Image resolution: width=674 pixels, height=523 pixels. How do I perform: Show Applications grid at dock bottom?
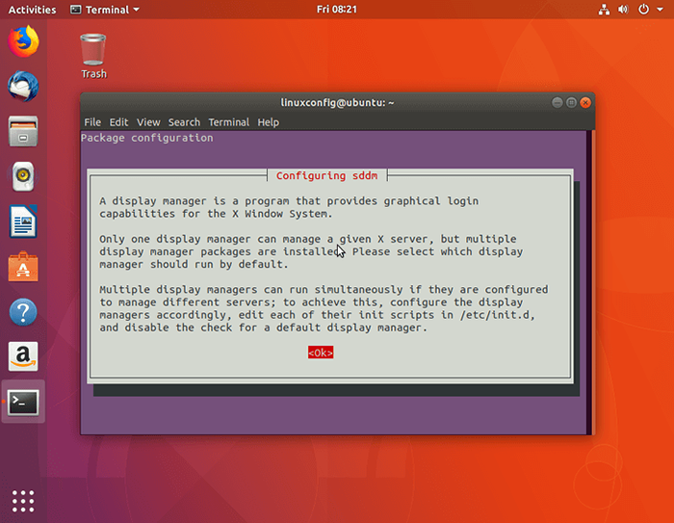click(23, 501)
